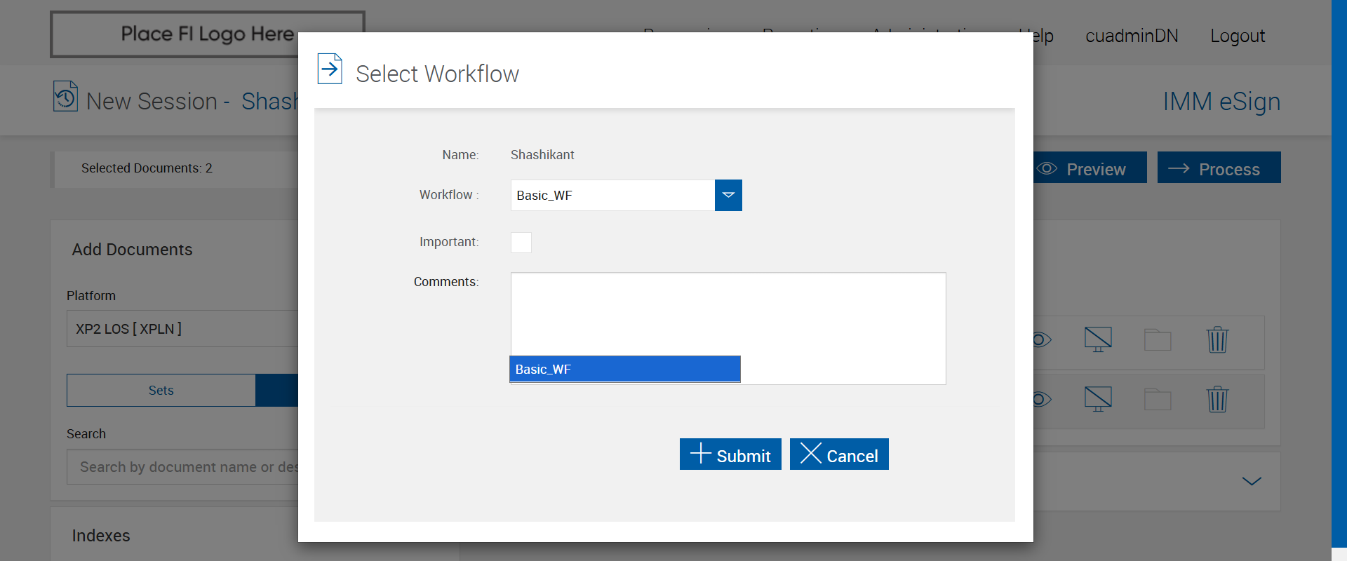
Task: Click the trash icon in the second document row
Action: pos(1217,400)
